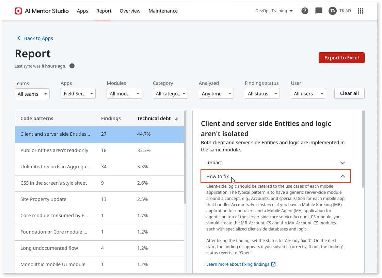Screen dimensions: 382x278
Task: Click the AI Mentor Studio logo
Action: (18, 11)
